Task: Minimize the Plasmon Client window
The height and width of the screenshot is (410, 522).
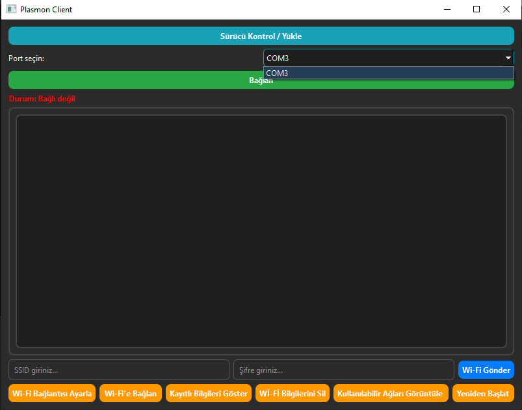Action: (447, 10)
